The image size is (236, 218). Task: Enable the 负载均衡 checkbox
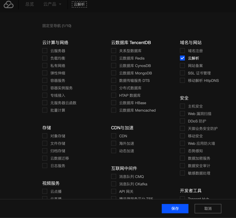click(45, 58)
